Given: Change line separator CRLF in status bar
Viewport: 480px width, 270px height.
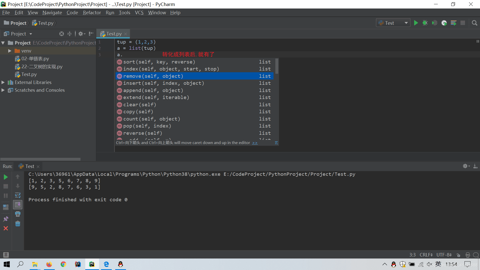Looking at the screenshot, I should 426,255.
